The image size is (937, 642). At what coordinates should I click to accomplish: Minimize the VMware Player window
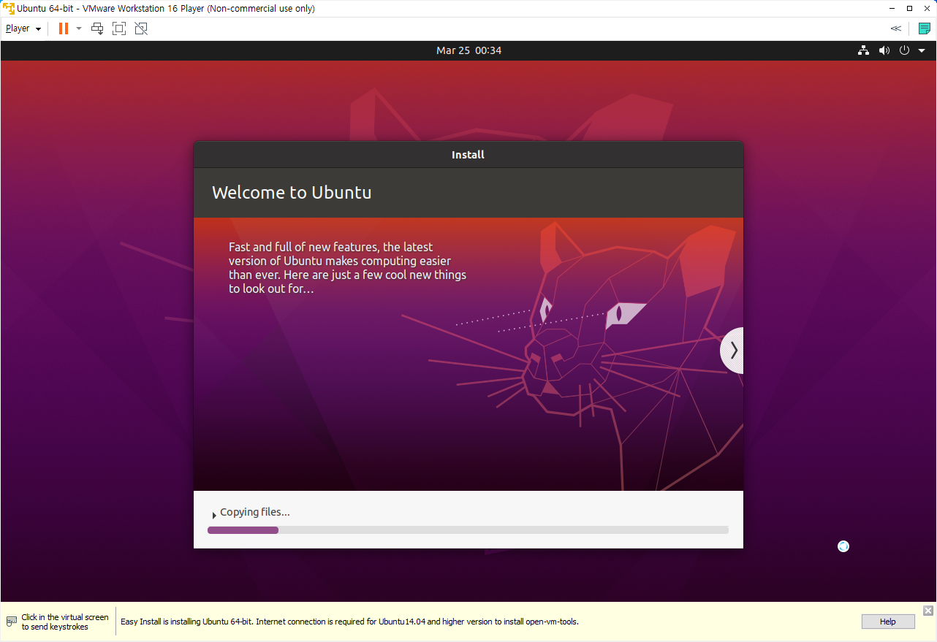click(x=892, y=9)
